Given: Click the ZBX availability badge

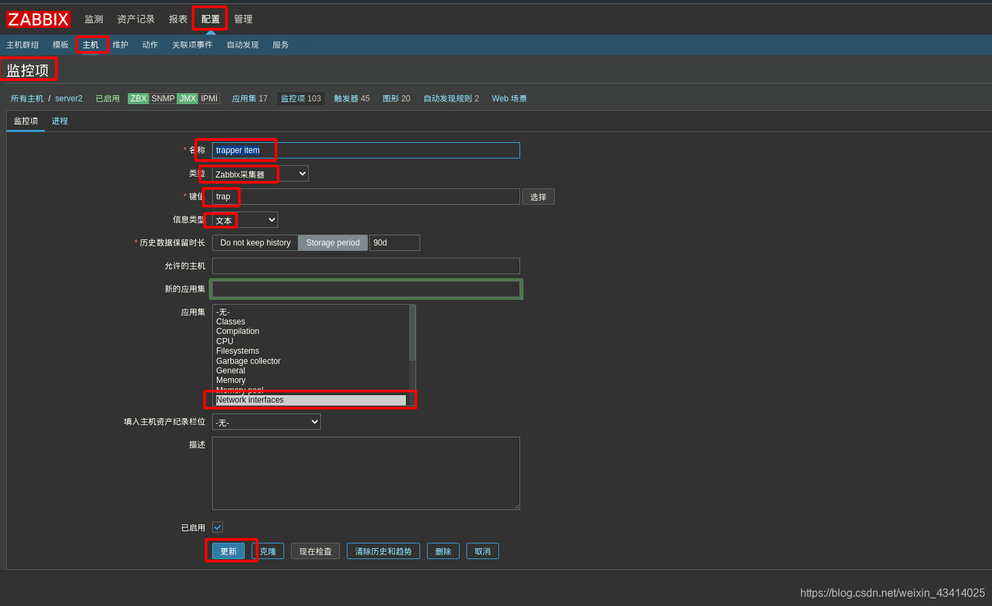Looking at the screenshot, I should pos(139,99).
